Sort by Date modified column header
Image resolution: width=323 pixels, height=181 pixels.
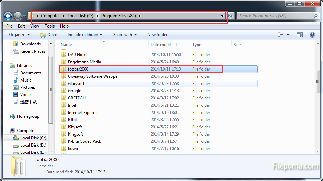click(x=164, y=45)
